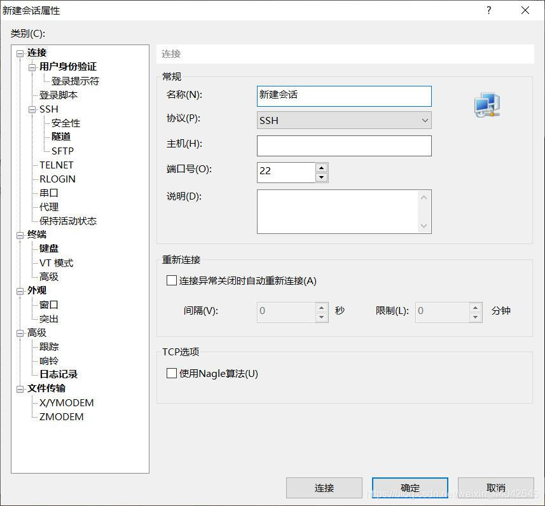
Task: Select 连接 in the category tree
Action: pos(37,53)
